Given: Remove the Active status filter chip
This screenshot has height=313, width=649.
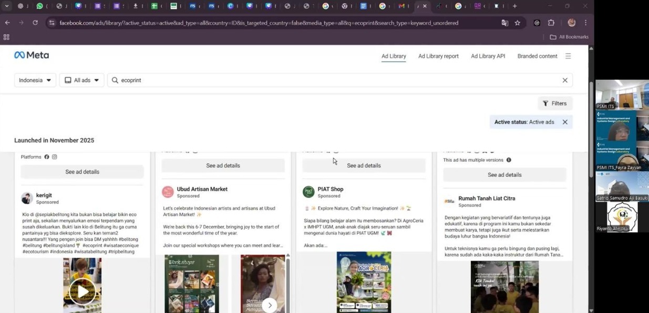Looking at the screenshot, I should 565,122.
